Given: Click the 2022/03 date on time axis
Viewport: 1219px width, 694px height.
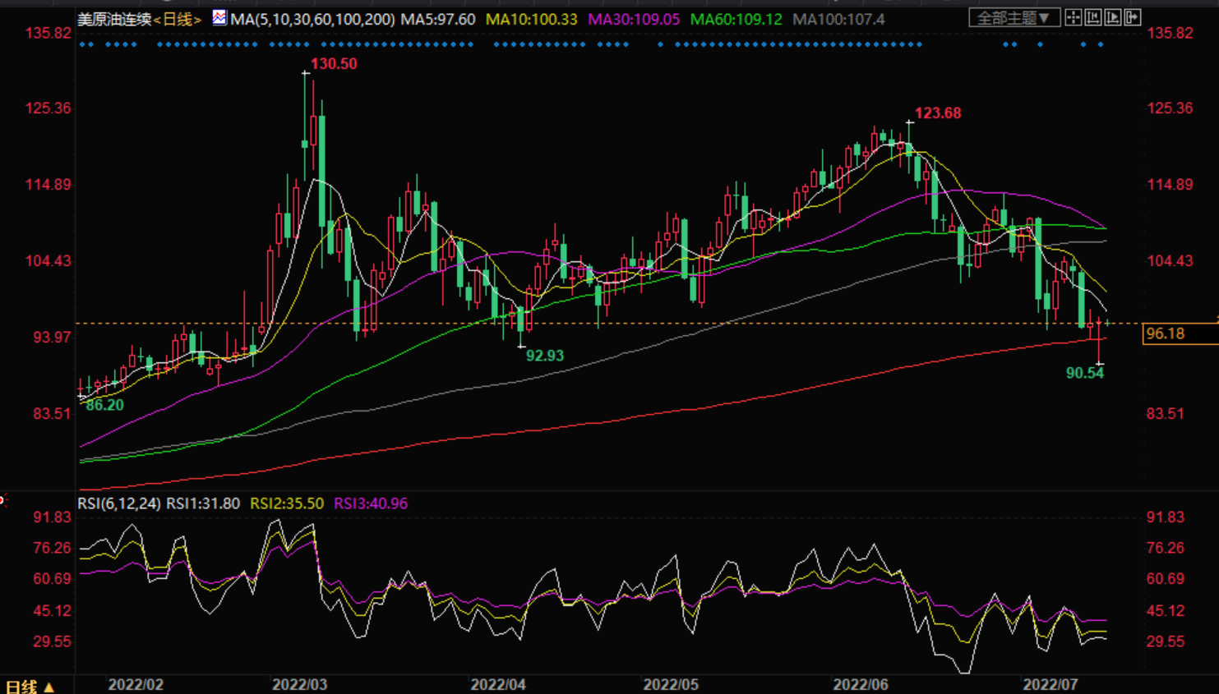Looking at the screenshot, I should [x=299, y=684].
